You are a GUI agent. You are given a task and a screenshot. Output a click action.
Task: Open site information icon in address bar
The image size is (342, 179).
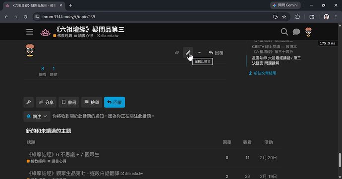pyautogui.click(x=37, y=17)
